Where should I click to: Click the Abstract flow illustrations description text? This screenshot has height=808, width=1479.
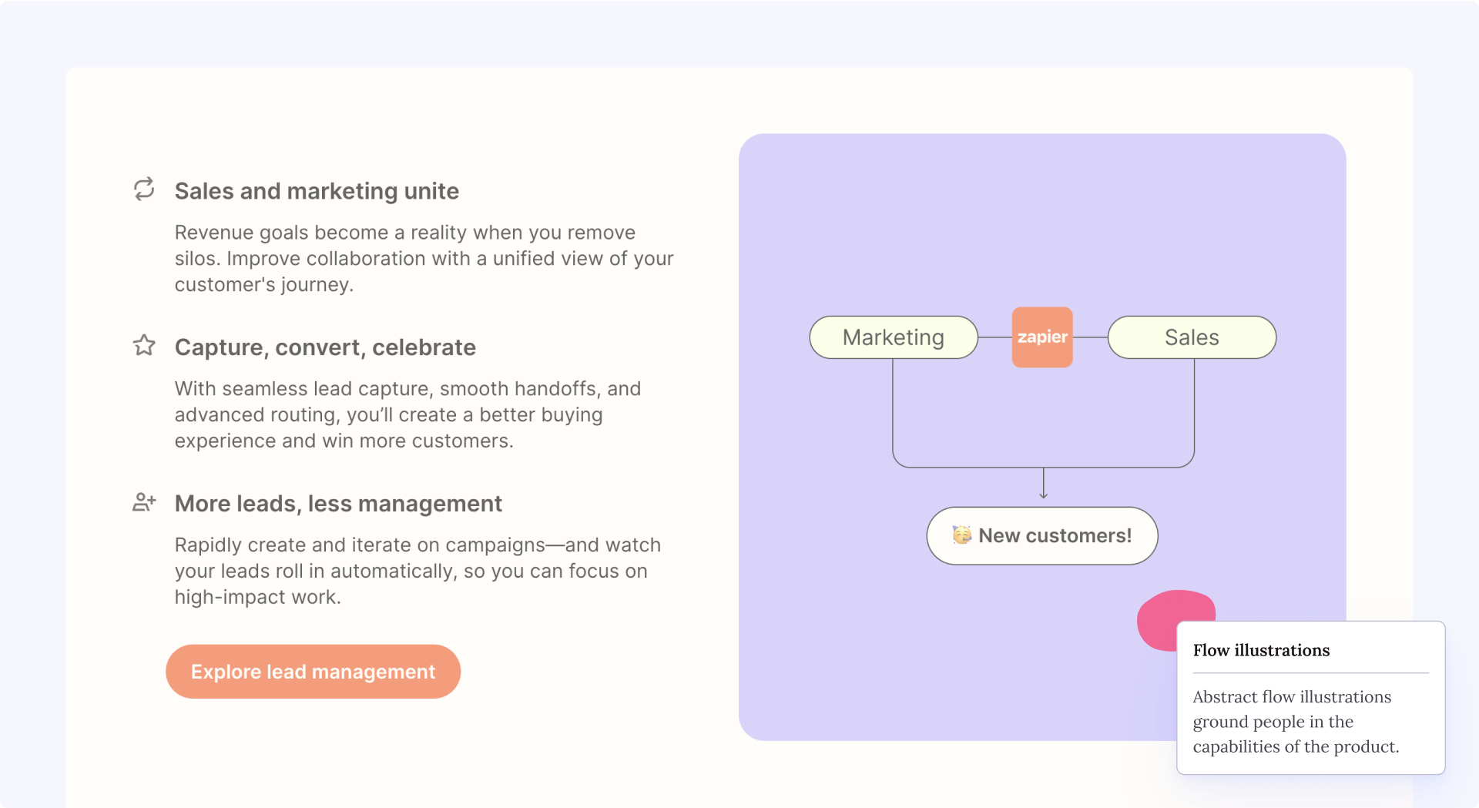coord(1296,722)
